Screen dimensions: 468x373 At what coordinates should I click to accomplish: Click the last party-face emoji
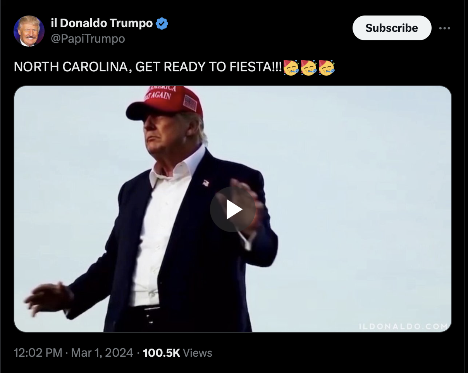(327, 67)
